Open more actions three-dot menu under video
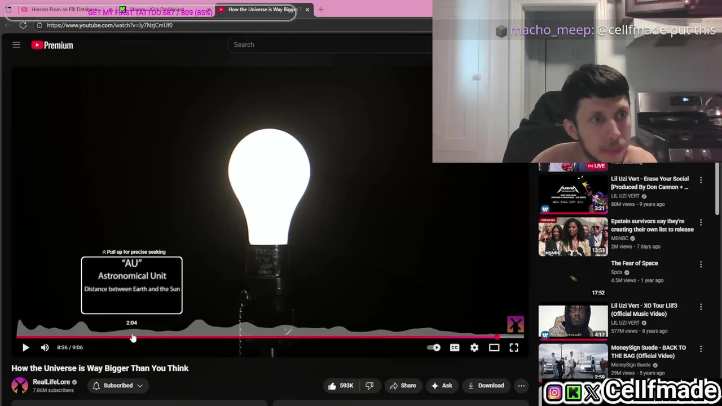Image resolution: width=722 pixels, height=406 pixels. pos(521,386)
